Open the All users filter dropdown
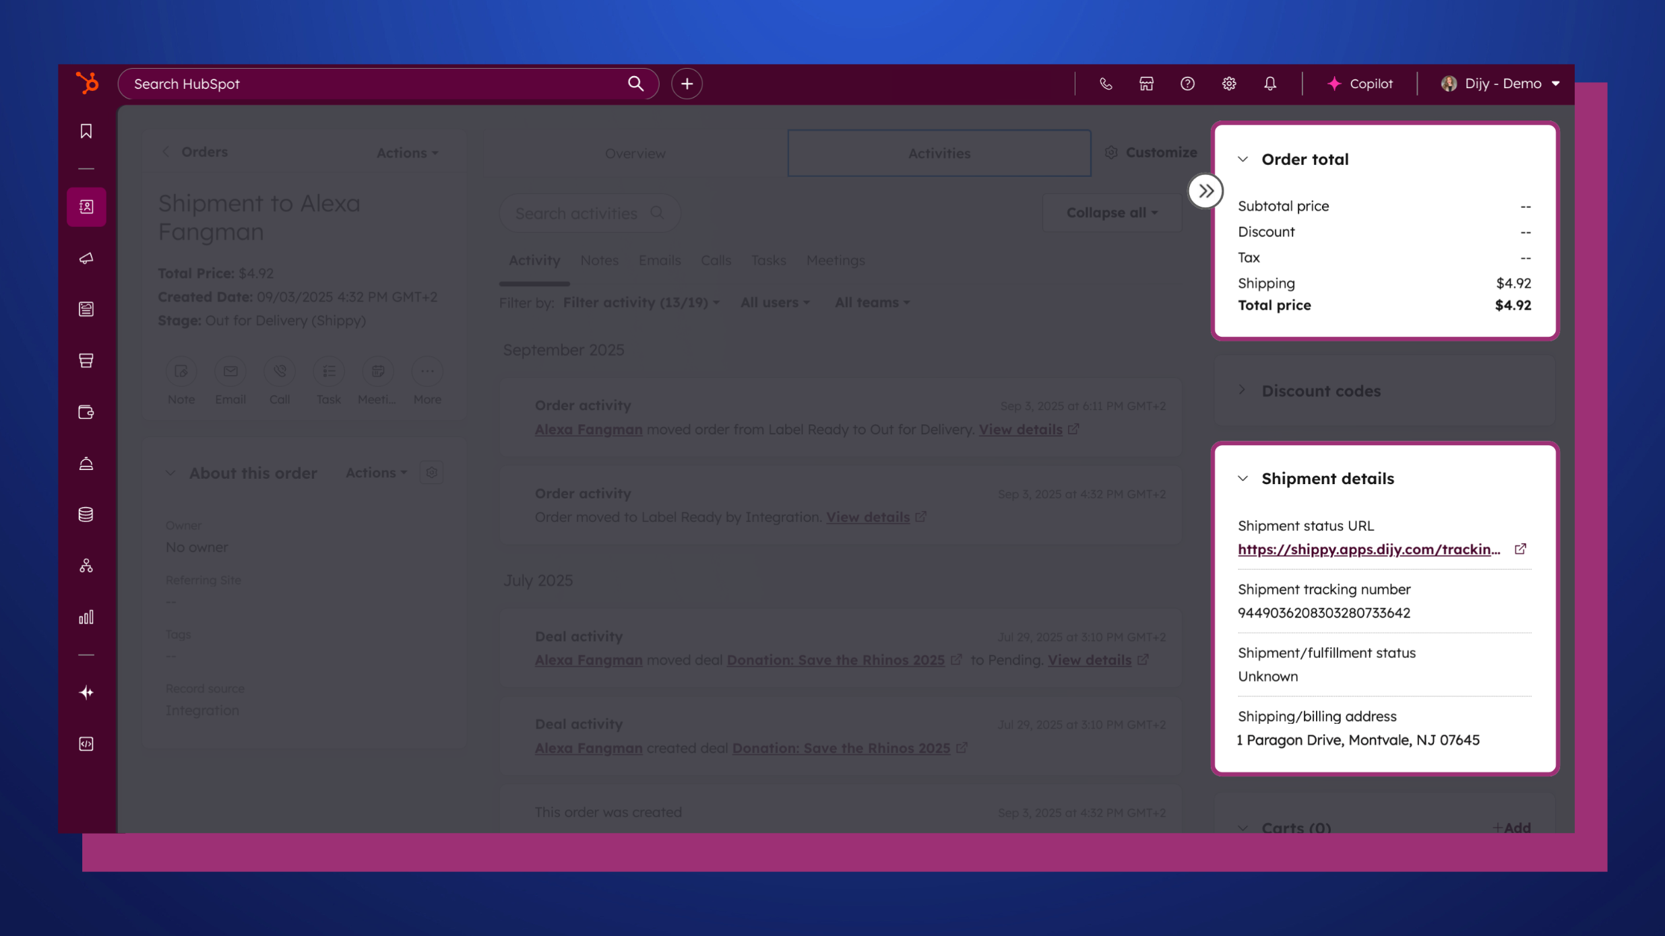1665x936 pixels. [774, 302]
